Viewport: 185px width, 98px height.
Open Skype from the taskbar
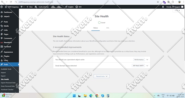[103, 96]
